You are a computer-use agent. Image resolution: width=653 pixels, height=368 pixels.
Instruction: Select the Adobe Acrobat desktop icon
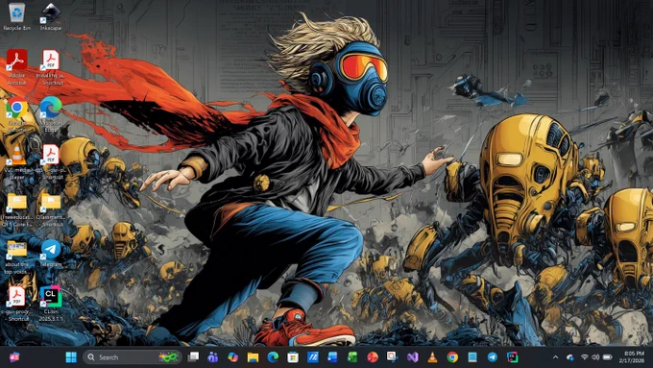tap(16, 66)
